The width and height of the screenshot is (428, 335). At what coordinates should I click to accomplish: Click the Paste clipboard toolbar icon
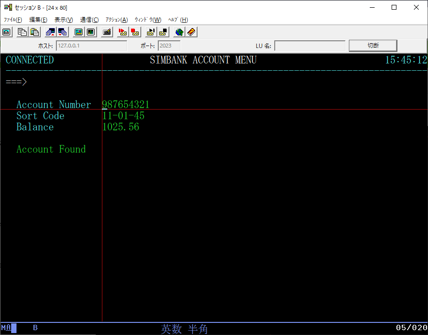pyautogui.click(x=34, y=32)
